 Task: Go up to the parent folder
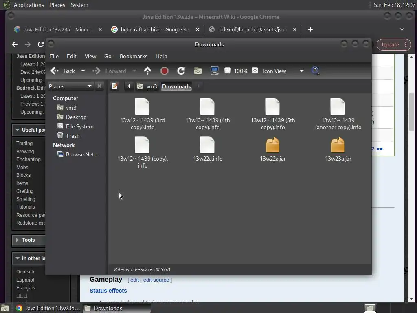[147, 71]
